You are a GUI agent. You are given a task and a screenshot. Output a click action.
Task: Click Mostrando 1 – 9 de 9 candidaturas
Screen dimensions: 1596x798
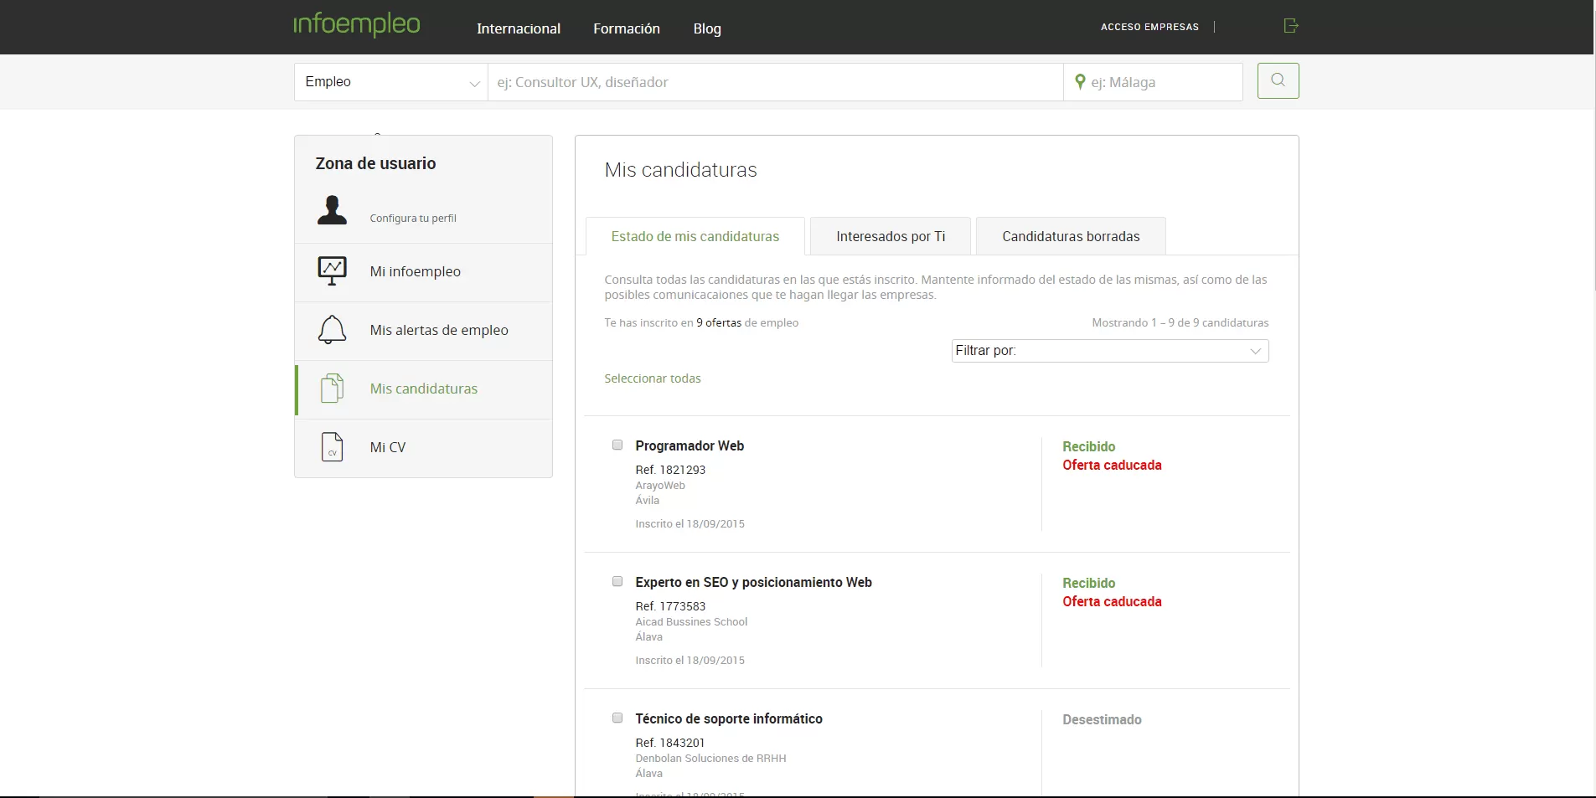[x=1180, y=322]
